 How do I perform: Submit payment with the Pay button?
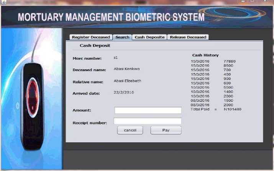tap(166, 130)
